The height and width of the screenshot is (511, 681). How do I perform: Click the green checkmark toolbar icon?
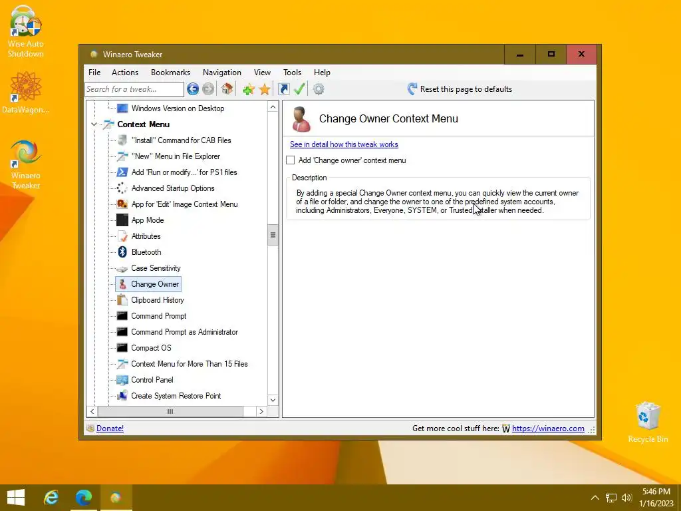[299, 89]
